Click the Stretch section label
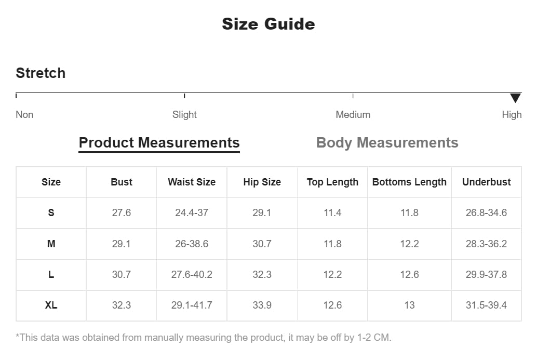 (41, 73)
